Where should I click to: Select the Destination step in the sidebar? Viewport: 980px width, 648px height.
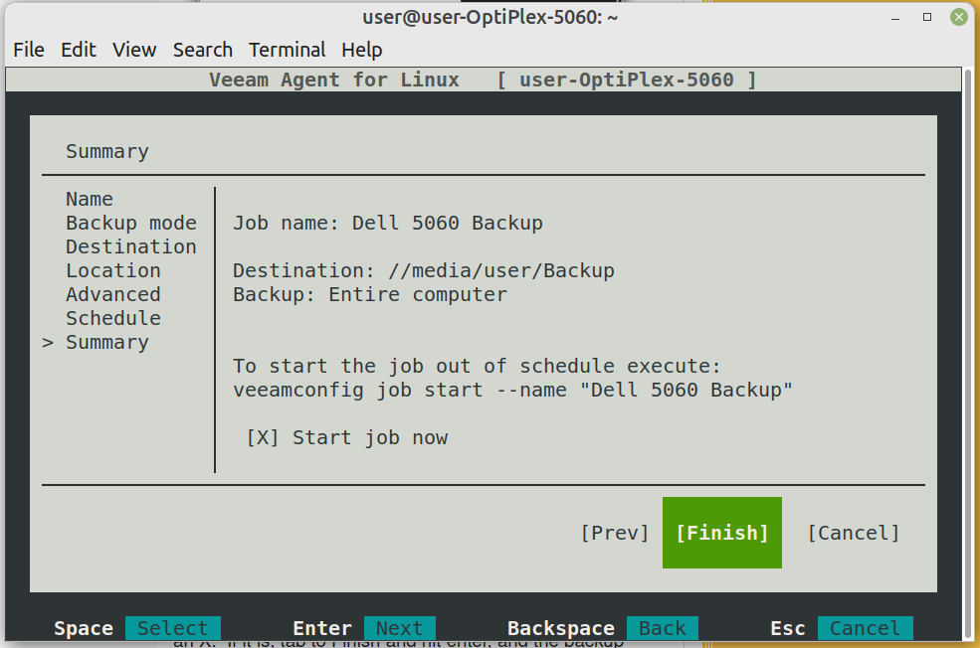[131, 246]
